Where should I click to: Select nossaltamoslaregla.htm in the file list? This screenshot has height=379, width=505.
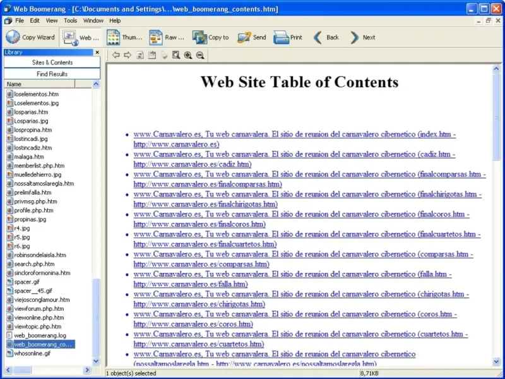coord(44,184)
